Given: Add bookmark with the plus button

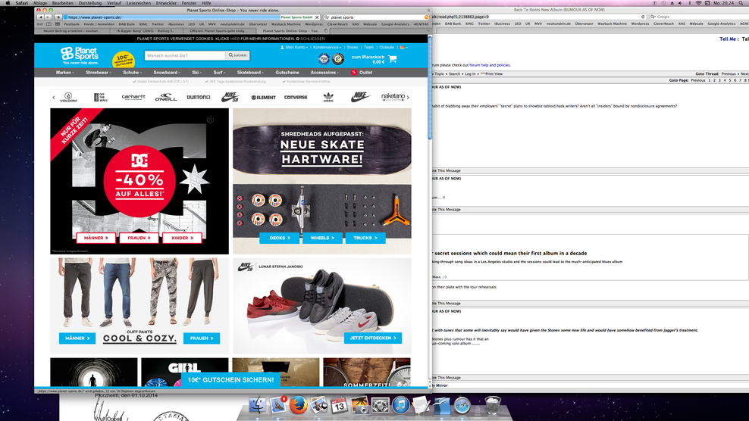Looking at the screenshot, I should 58,17.
